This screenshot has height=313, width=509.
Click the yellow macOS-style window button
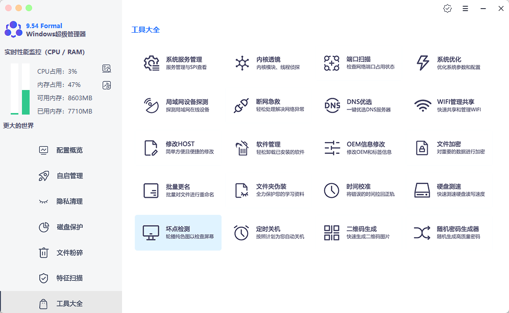19,8
